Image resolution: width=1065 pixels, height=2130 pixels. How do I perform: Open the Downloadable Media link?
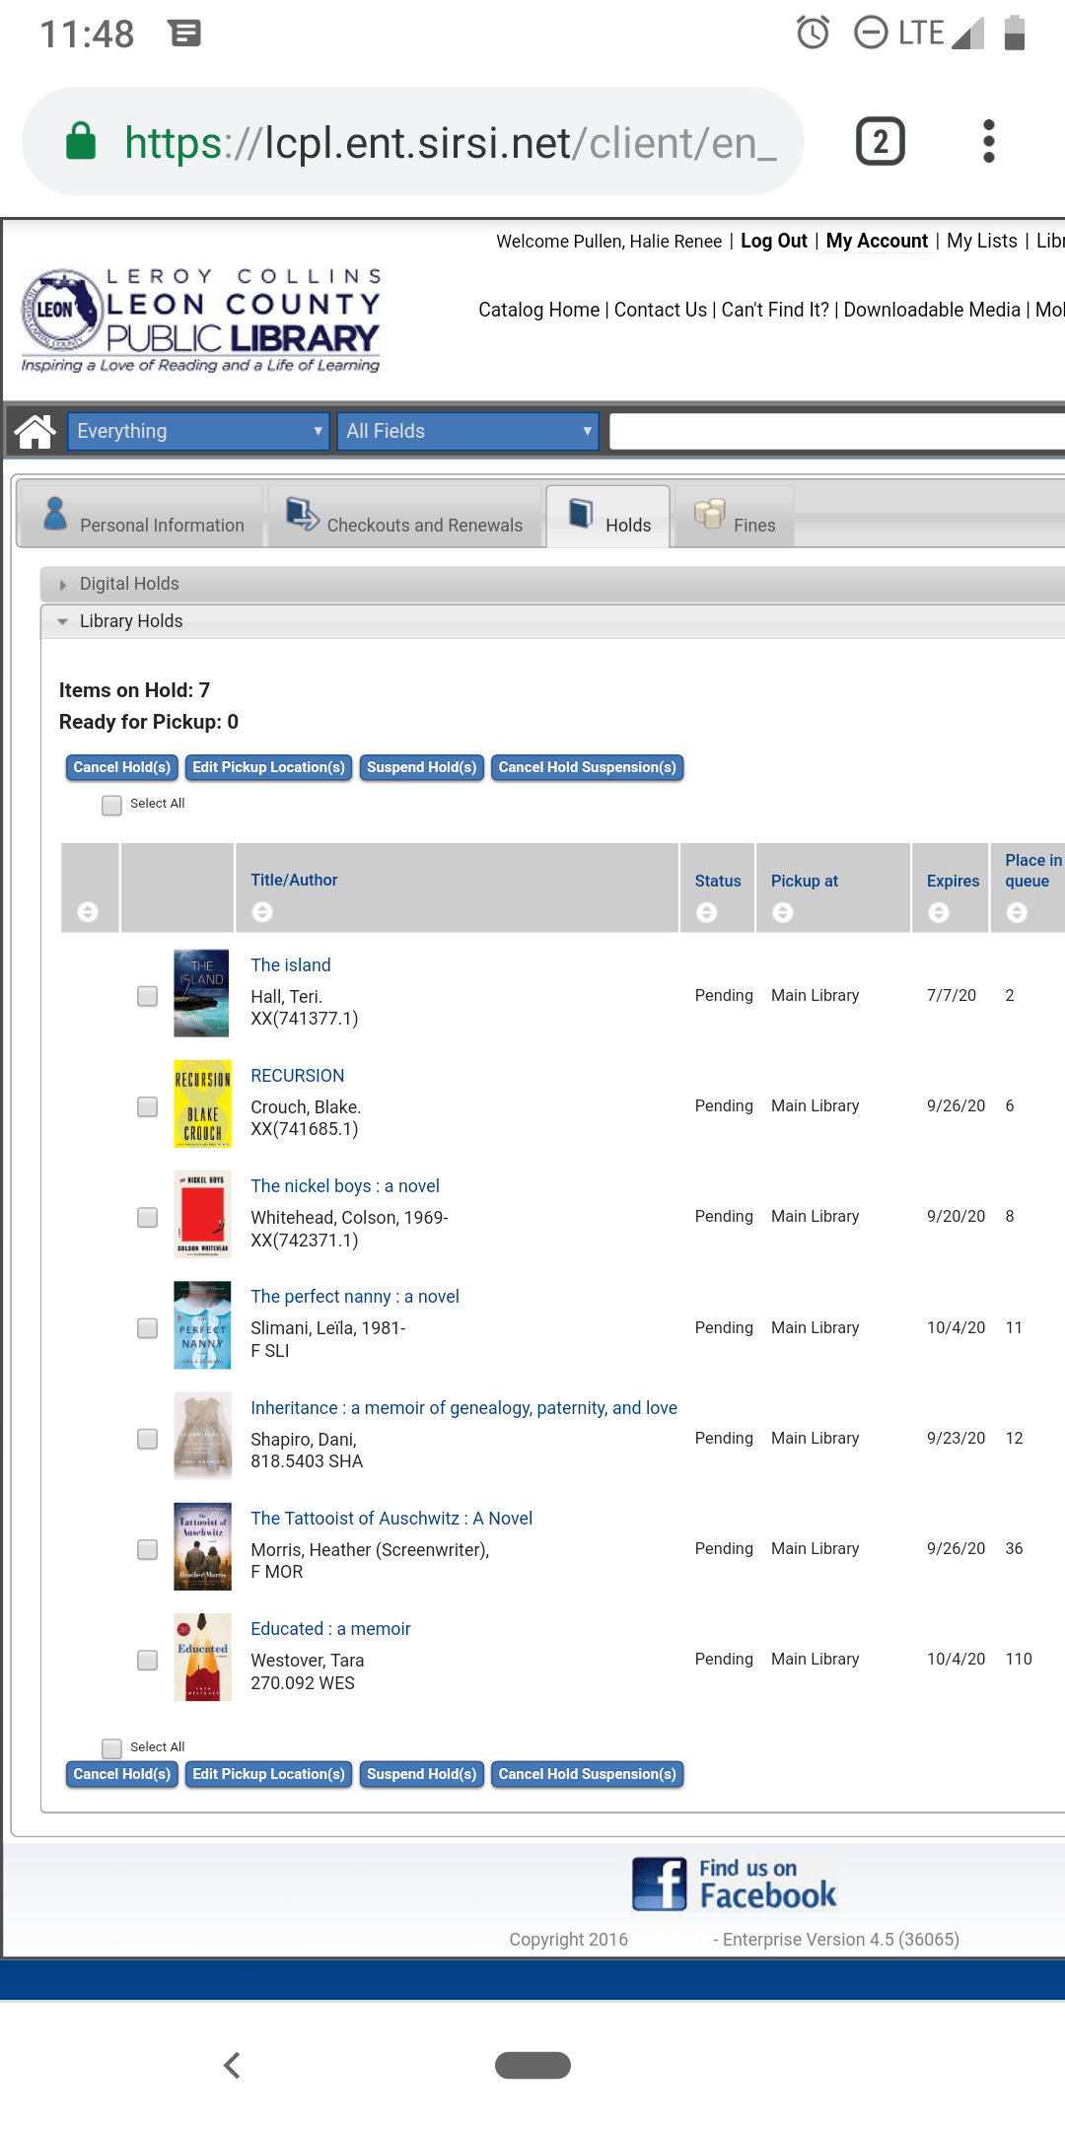point(932,310)
